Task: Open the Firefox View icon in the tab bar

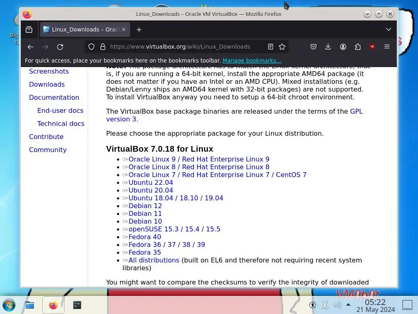Action: (29, 29)
